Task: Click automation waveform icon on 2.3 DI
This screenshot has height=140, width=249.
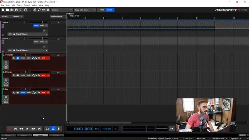Action: (34, 93)
